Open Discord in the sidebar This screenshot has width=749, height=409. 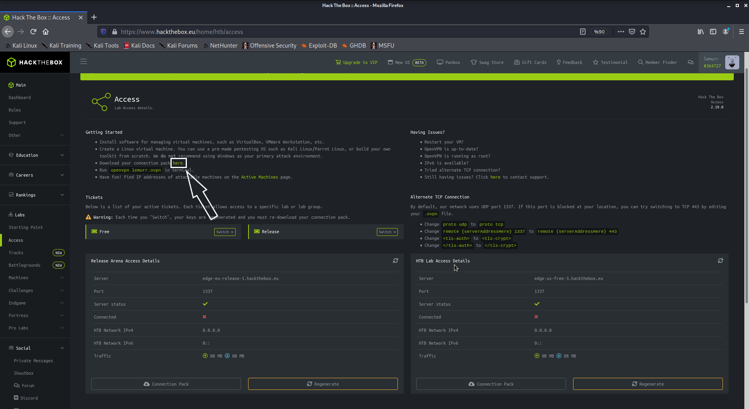coord(26,398)
